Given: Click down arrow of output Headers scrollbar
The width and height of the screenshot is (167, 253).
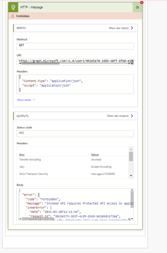Looking at the screenshot, I should [x=131, y=176].
